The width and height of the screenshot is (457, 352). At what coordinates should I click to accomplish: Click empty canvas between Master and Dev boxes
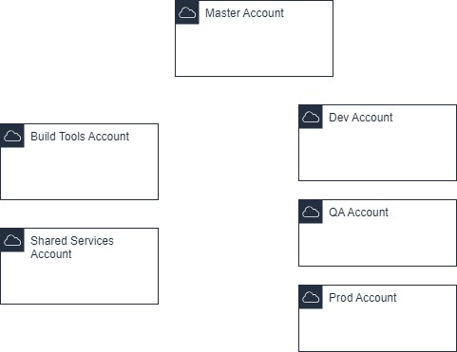[316, 90]
